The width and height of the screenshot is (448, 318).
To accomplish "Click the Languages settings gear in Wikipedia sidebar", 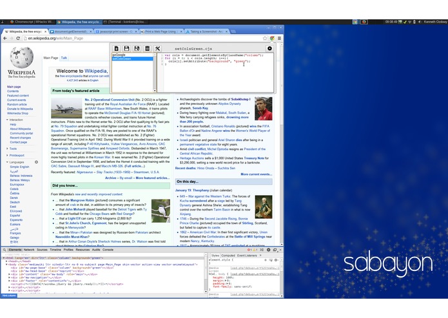I will point(36,162).
